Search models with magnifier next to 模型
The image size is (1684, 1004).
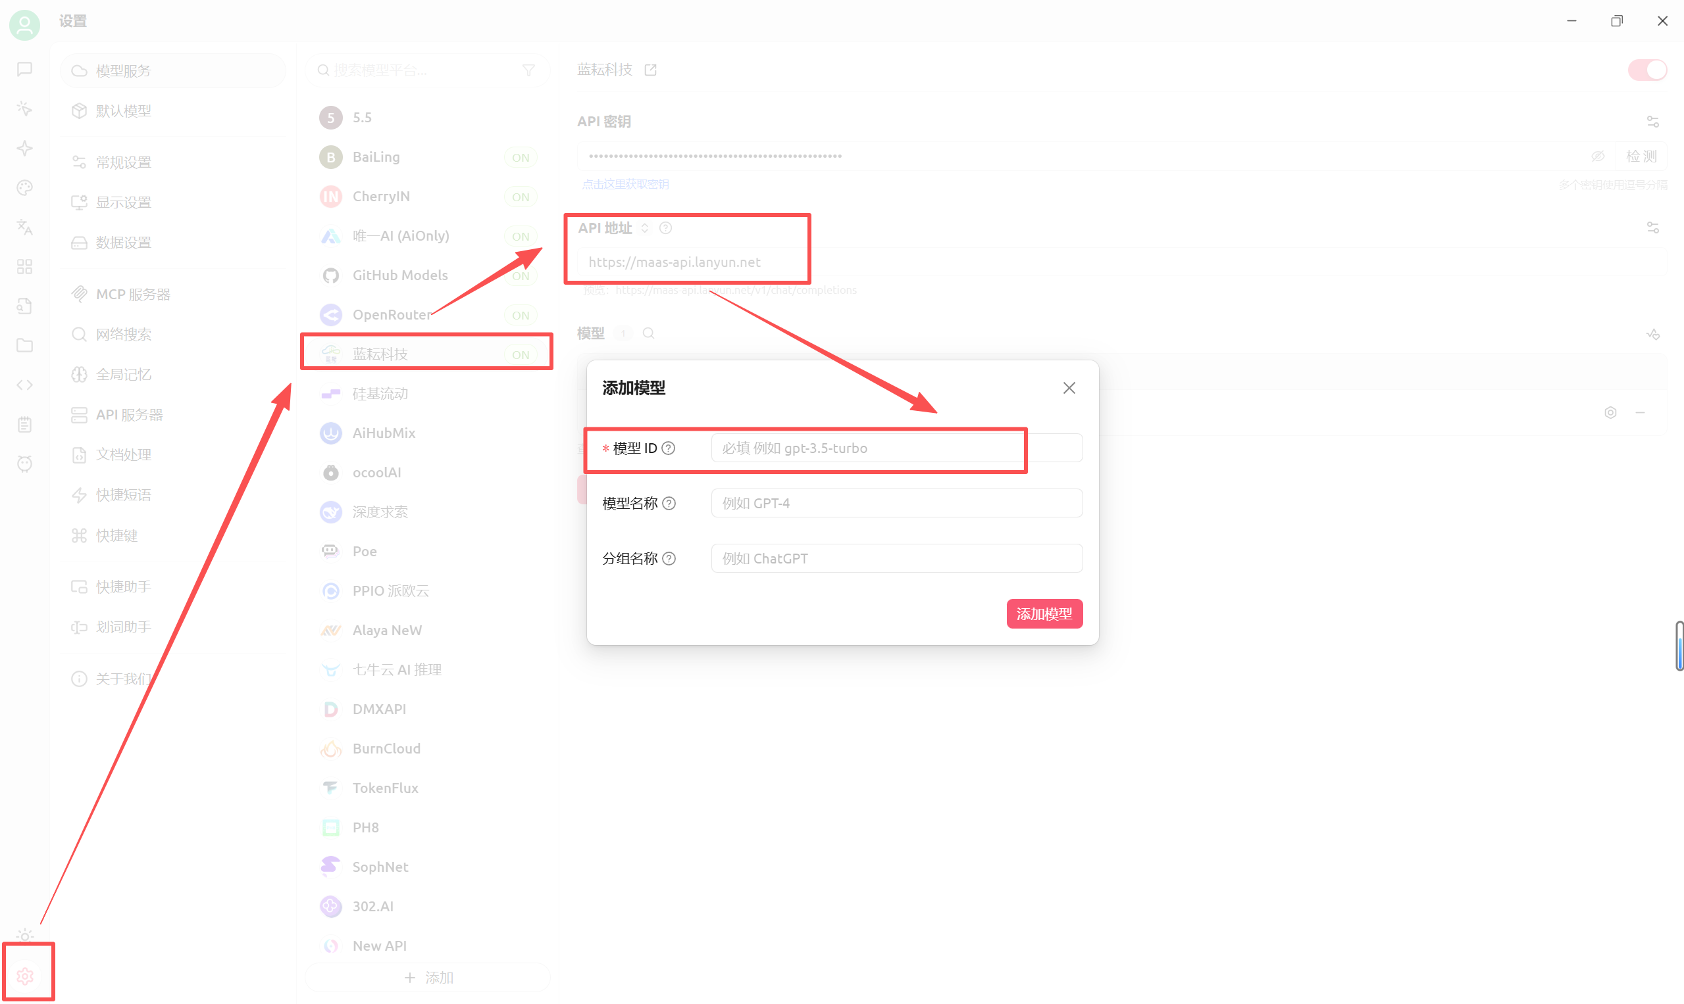tap(648, 333)
